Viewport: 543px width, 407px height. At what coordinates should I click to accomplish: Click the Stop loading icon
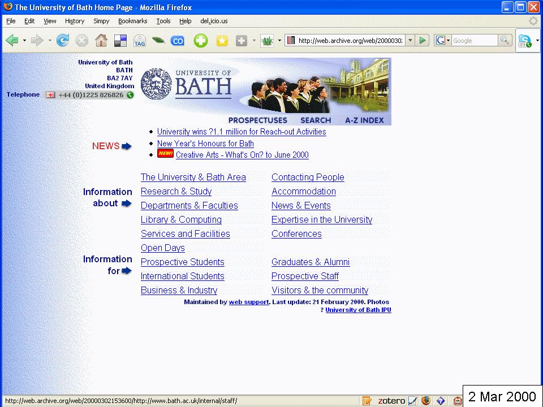tap(81, 41)
